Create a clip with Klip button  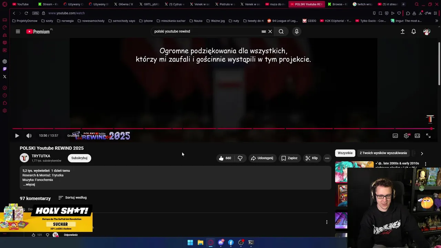311,158
